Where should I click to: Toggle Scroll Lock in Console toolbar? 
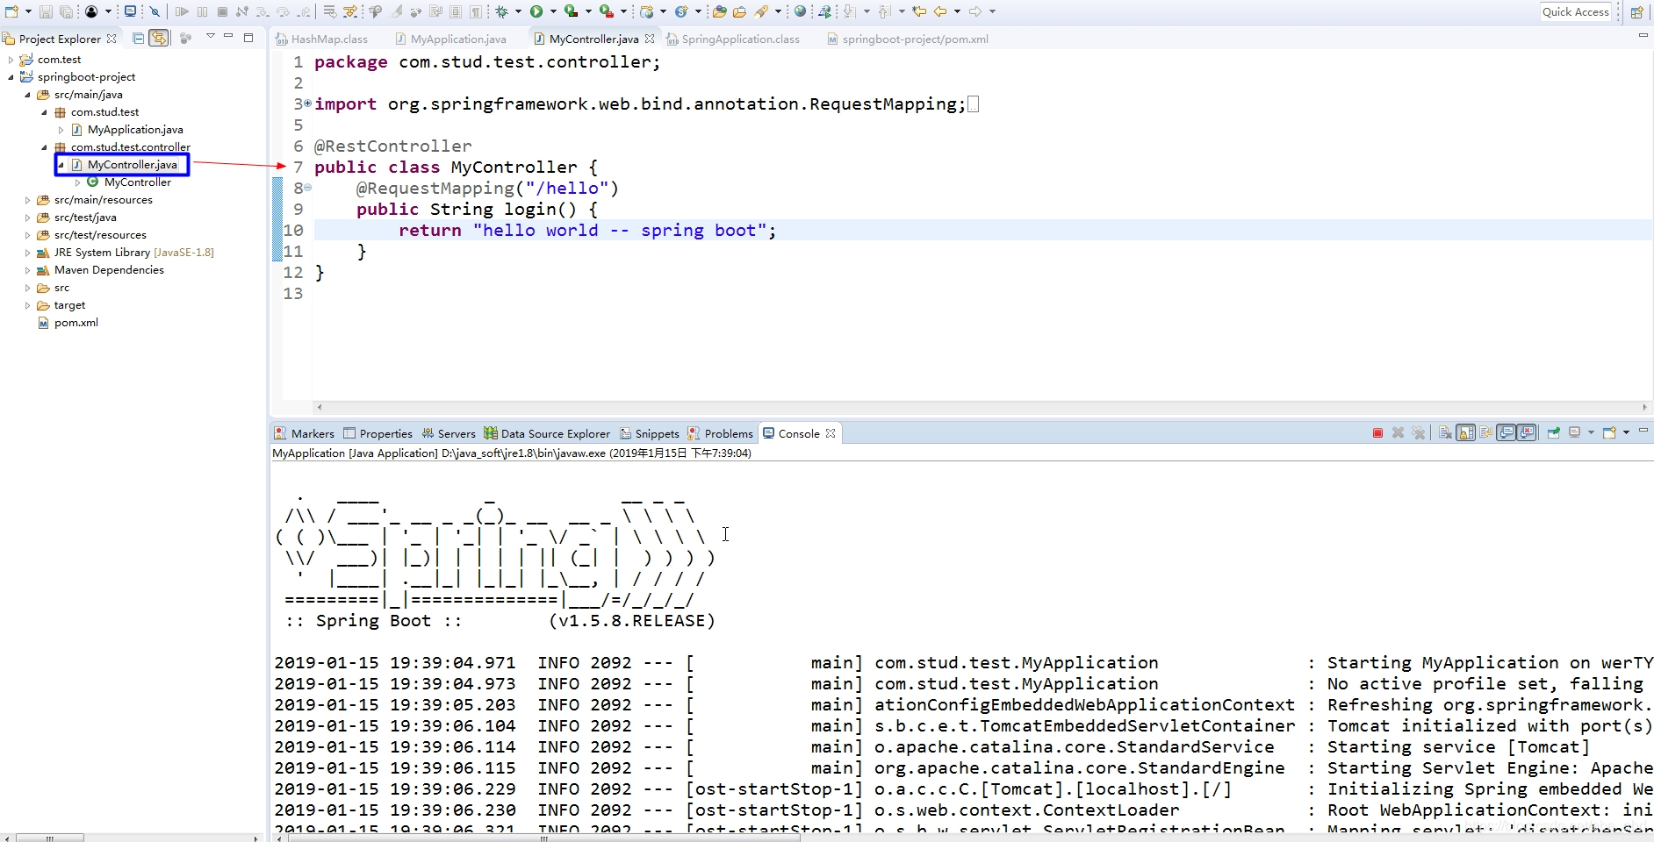pos(1466,433)
